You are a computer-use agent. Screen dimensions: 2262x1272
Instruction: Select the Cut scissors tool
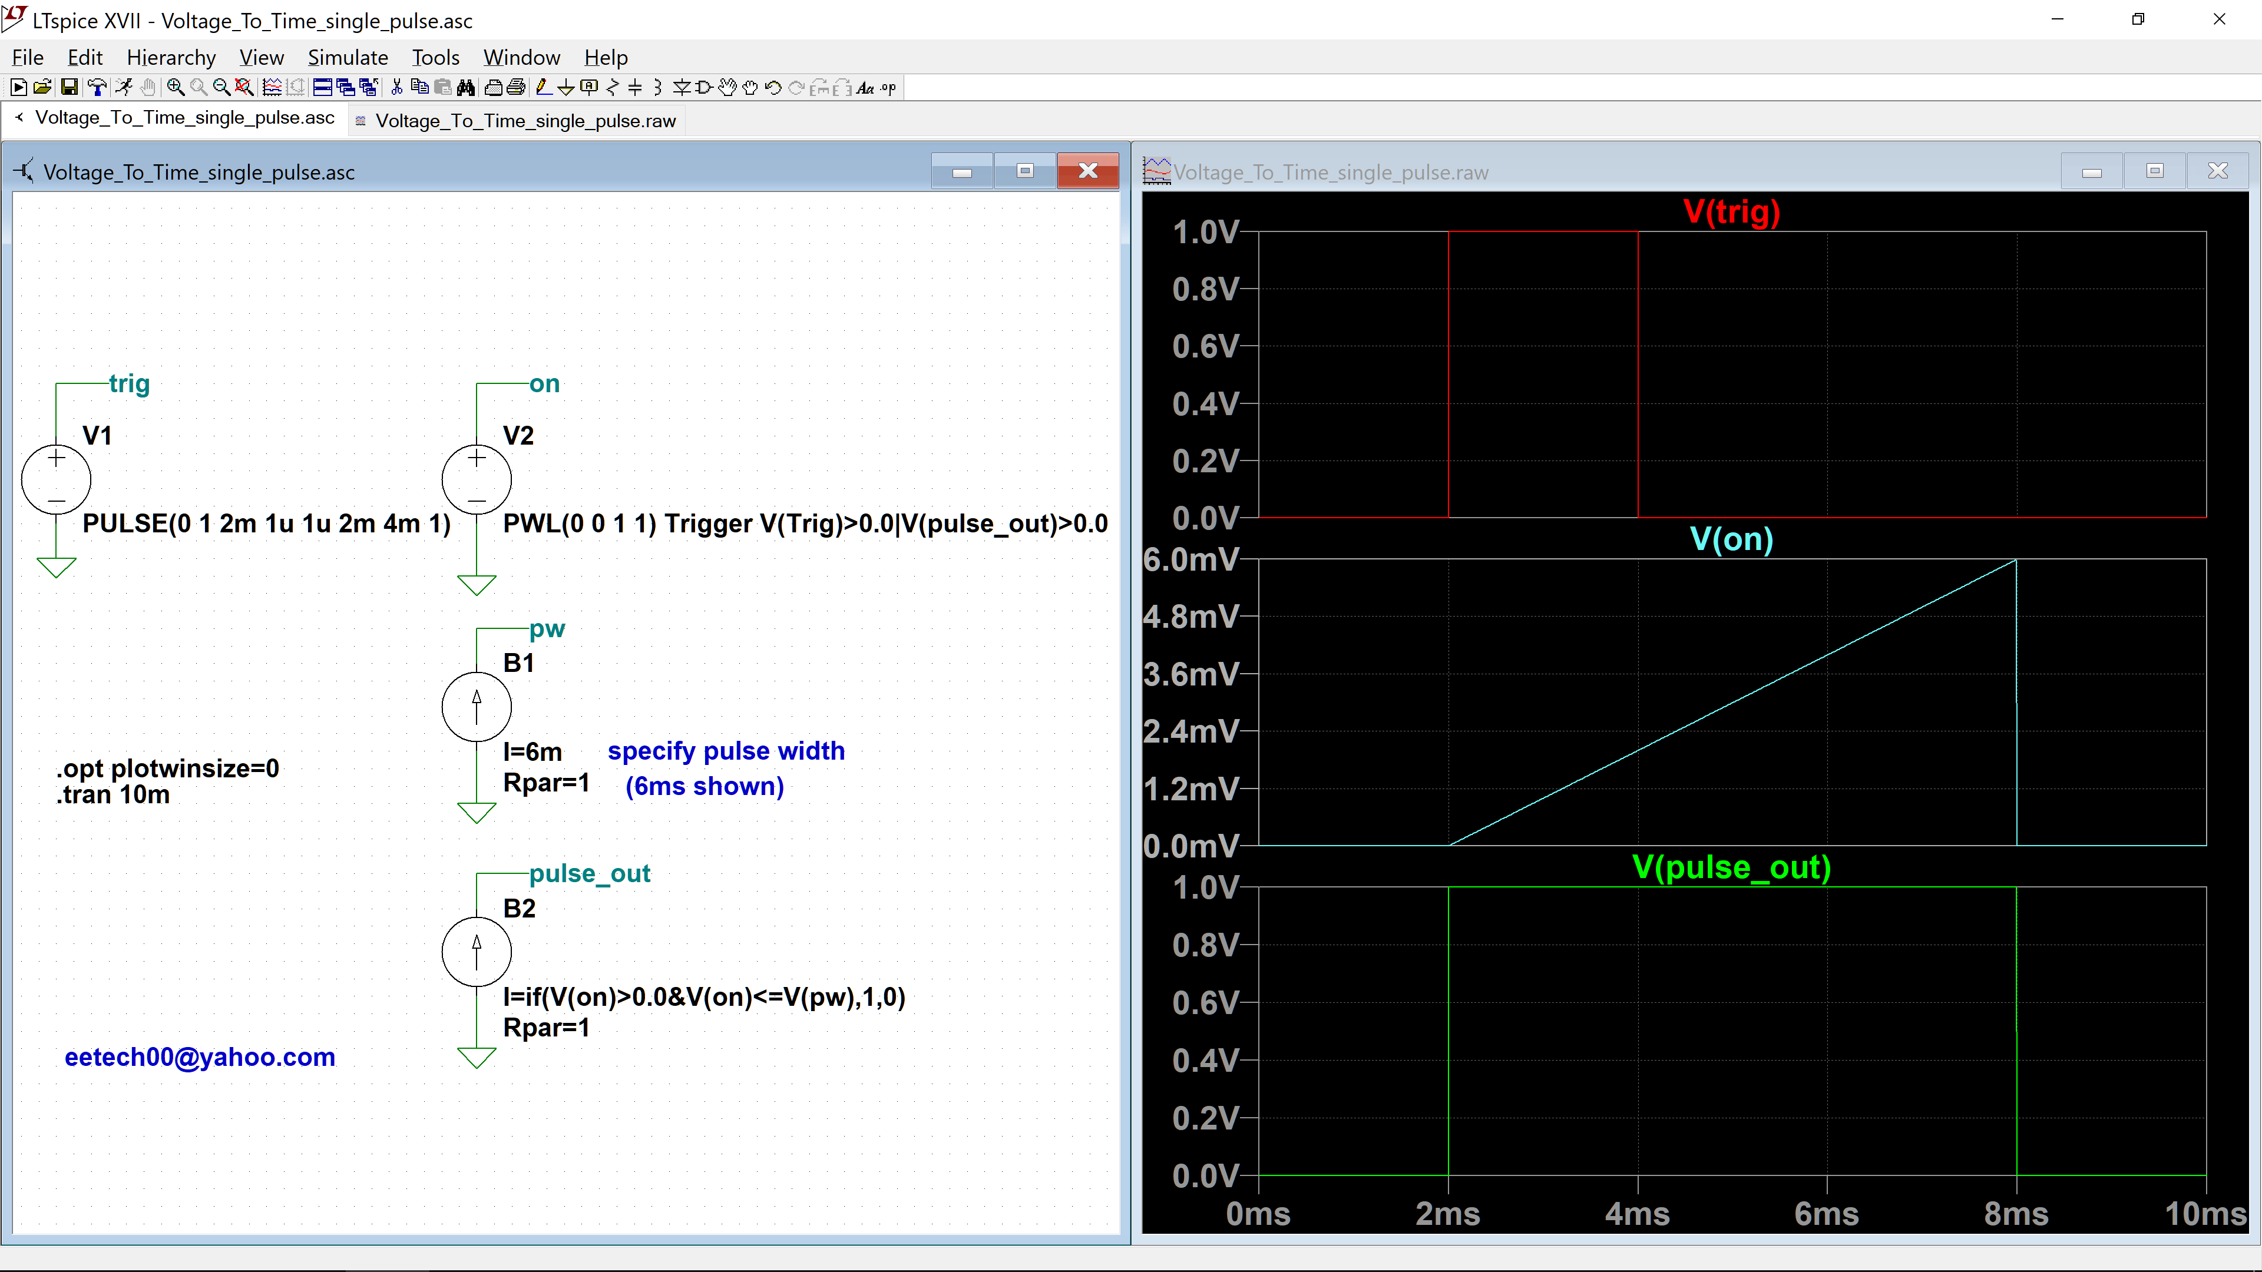(x=397, y=88)
